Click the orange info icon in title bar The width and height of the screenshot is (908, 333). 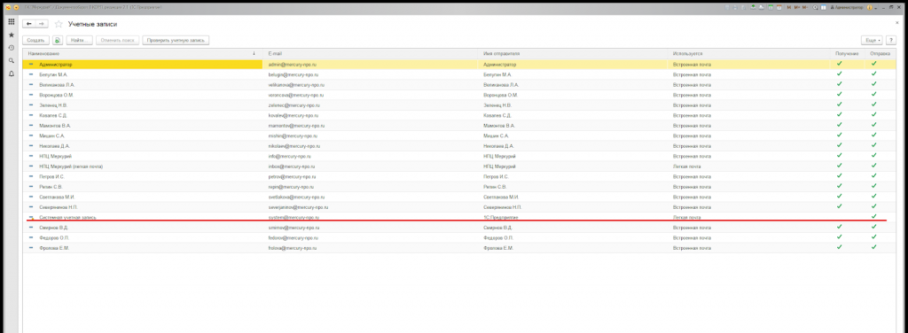(x=869, y=7)
